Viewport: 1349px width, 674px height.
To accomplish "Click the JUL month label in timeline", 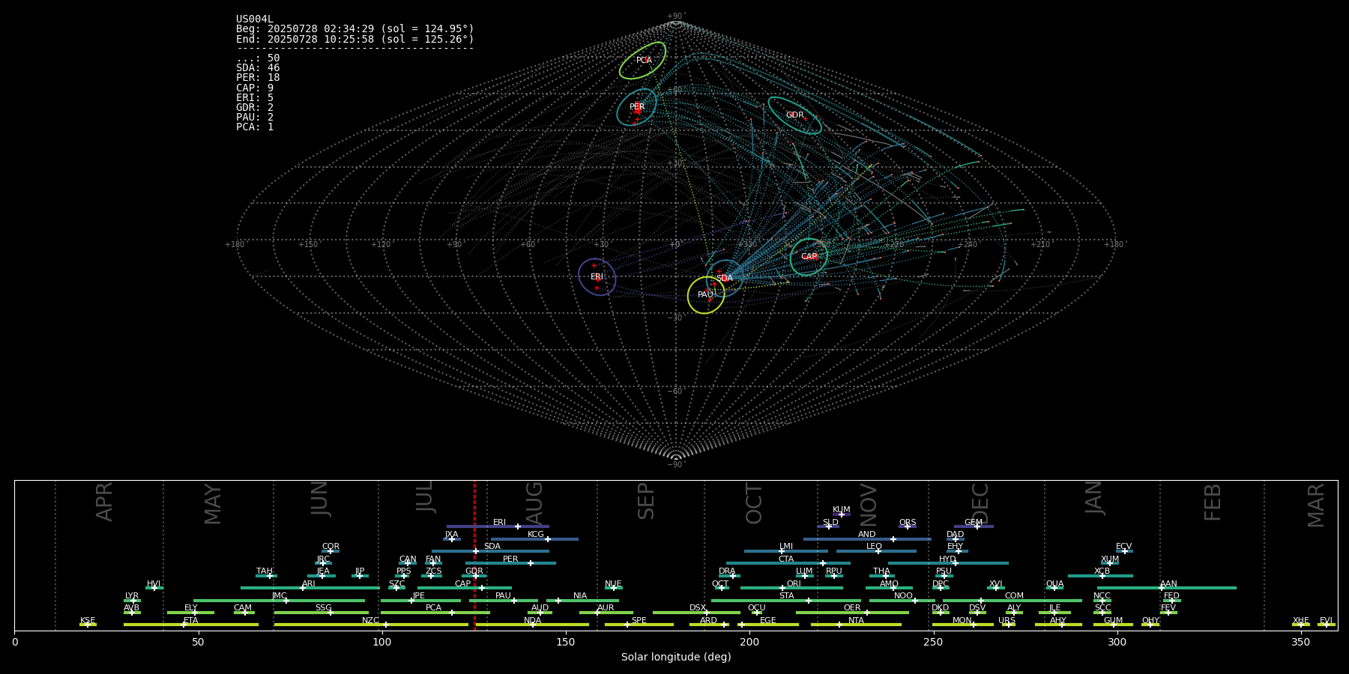I will pos(425,496).
